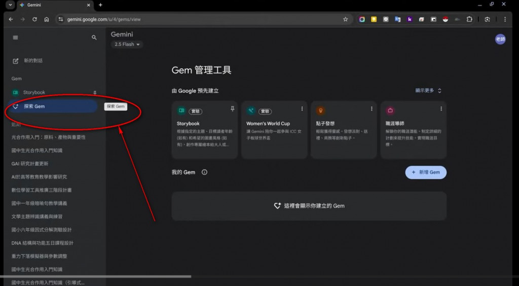Click the picture-in-picture extension icon
Viewport: 519px width, 286px height.
(x=433, y=20)
